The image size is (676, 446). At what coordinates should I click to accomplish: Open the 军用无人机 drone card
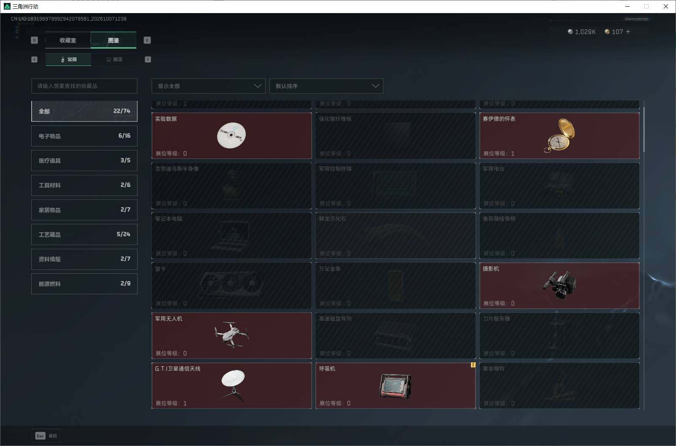tap(232, 335)
